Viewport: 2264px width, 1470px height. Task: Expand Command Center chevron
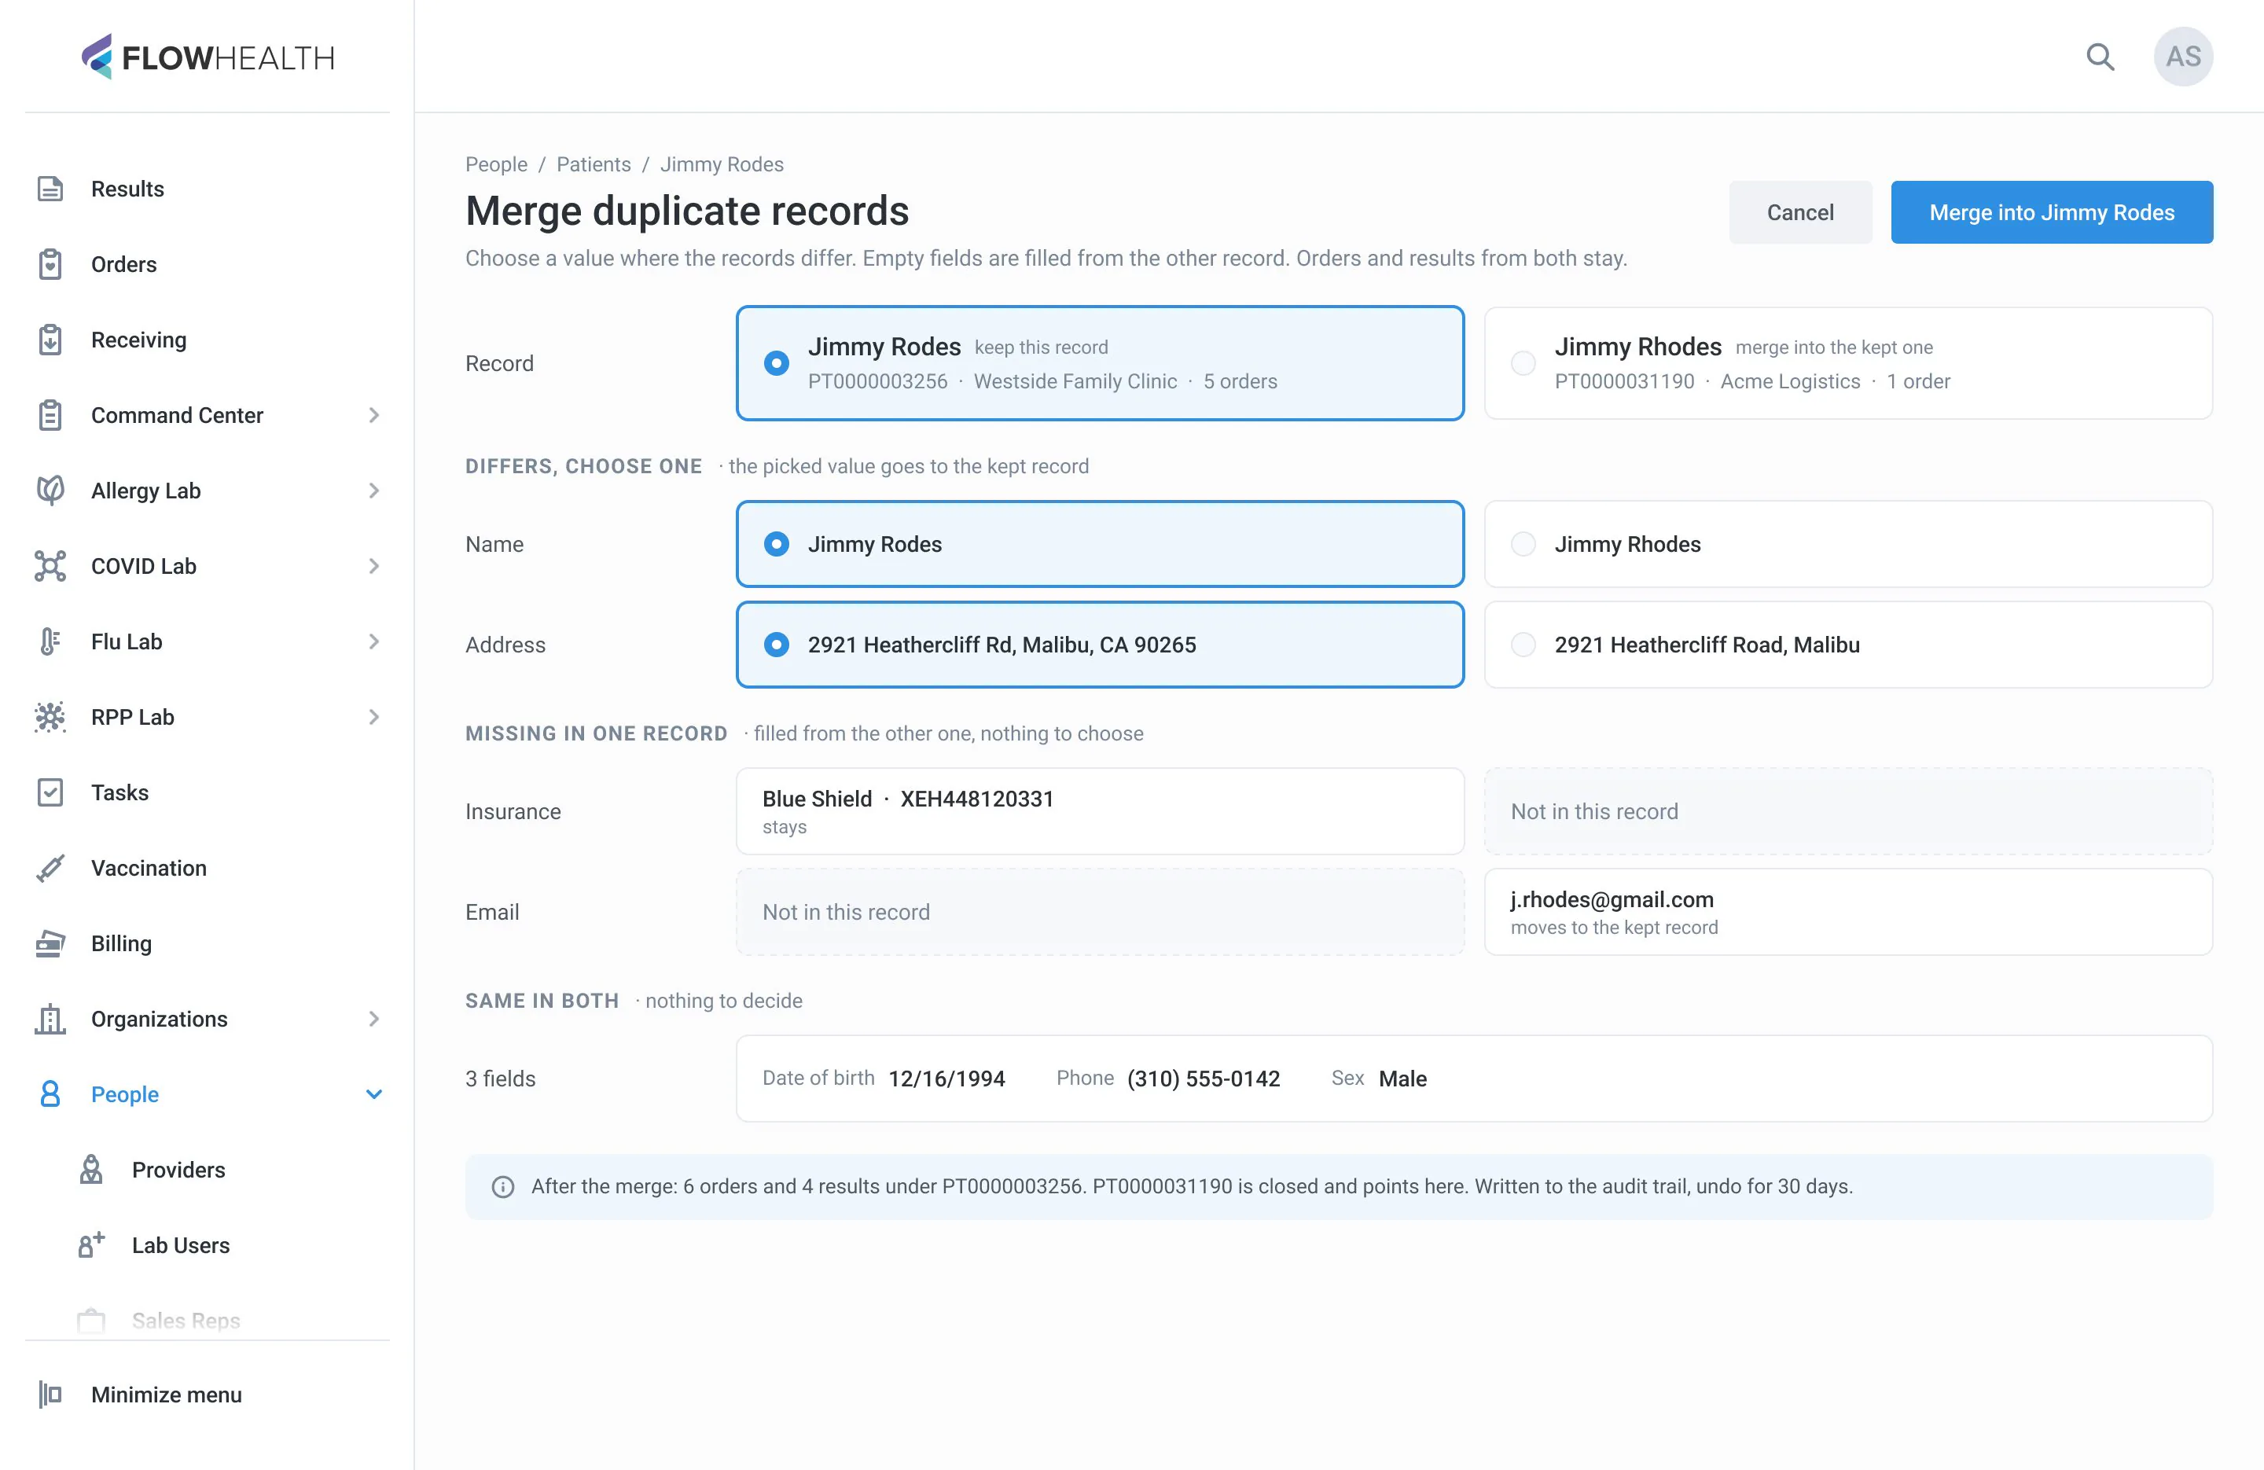(374, 415)
